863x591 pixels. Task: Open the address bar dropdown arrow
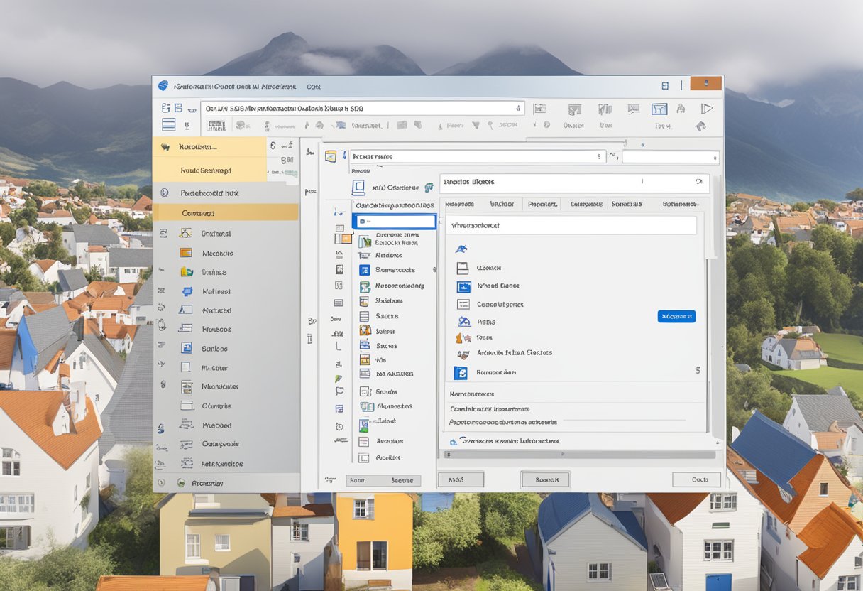click(x=517, y=107)
